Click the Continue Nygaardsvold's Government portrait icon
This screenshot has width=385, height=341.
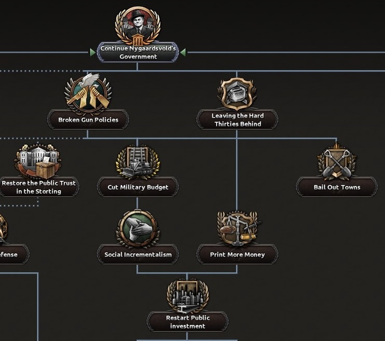[137, 25]
